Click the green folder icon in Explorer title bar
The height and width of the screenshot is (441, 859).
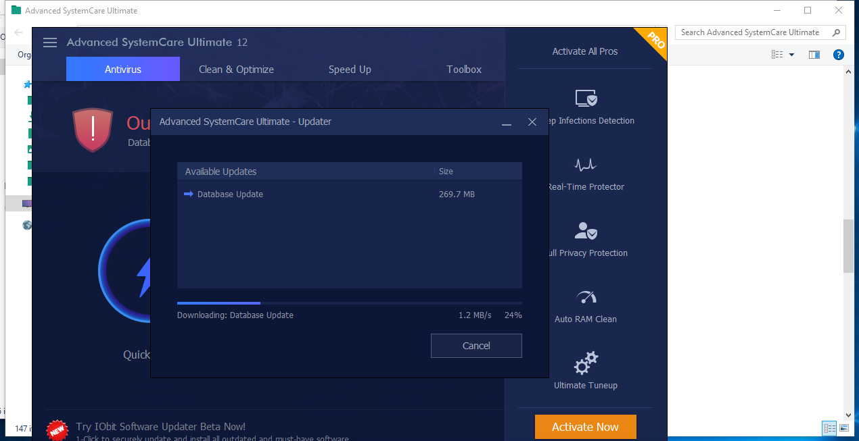16,10
